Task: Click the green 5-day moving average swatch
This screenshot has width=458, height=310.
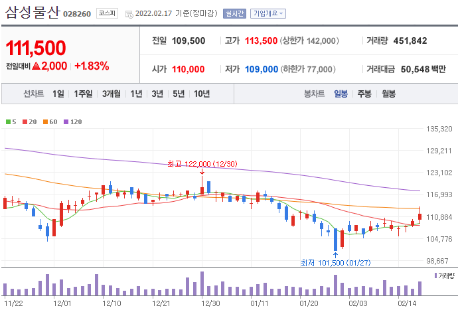Action: [8, 122]
